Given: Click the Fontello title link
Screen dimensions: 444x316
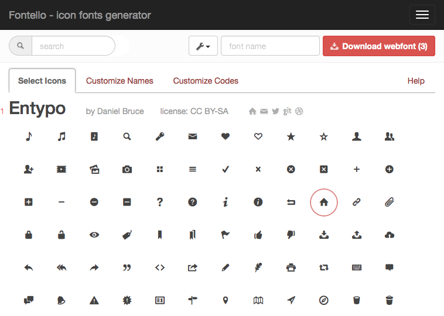Looking at the screenshot, I should tap(80, 15).
